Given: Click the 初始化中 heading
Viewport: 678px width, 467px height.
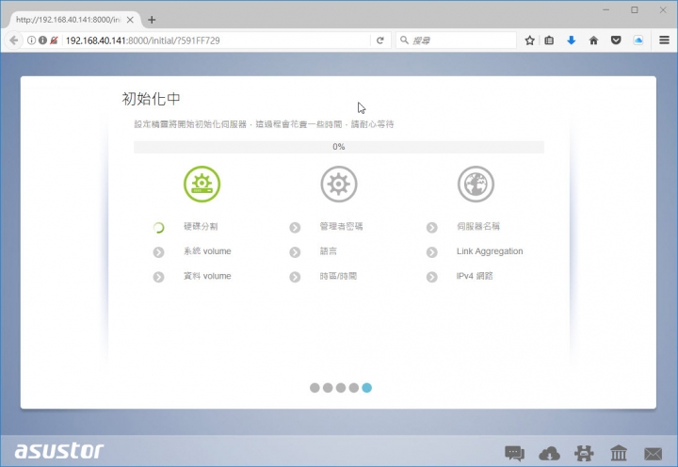Looking at the screenshot, I should [x=151, y=99].
